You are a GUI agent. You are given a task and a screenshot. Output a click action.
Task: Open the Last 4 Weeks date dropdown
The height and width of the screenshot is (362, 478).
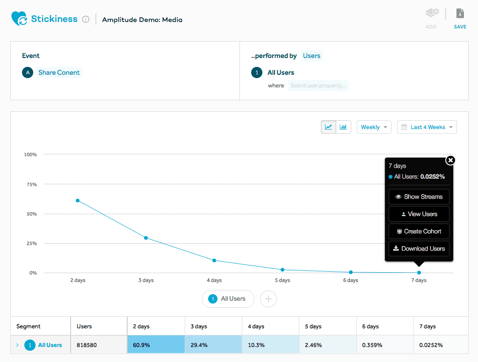click(x=427, y=127)
